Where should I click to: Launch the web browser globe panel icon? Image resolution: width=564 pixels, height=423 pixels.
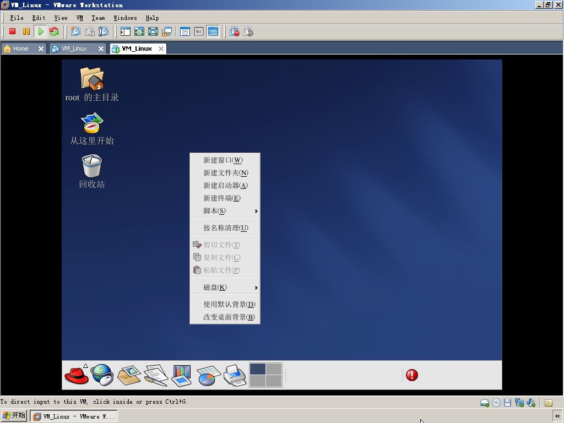(102, 375)
